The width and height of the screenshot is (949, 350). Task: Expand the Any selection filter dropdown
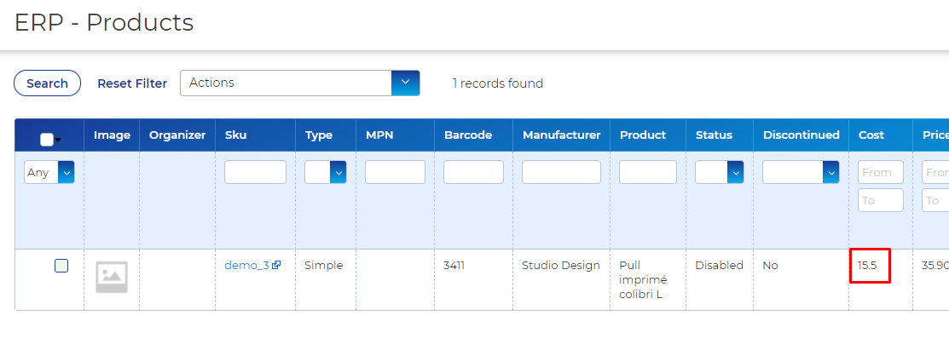pyautogui.click(x=49, y=172)
